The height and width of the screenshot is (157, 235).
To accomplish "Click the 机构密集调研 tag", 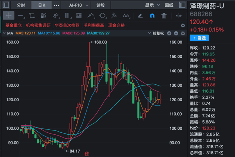I will (38, 25).
